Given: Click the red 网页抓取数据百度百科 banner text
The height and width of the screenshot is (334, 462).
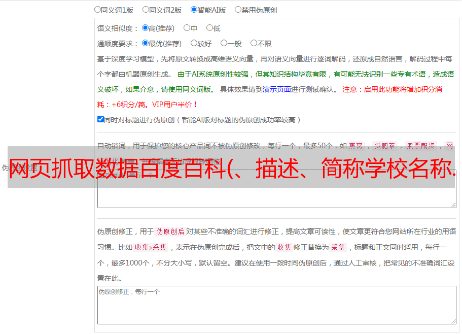Looking at the screenshot, I should coord(231,168).
